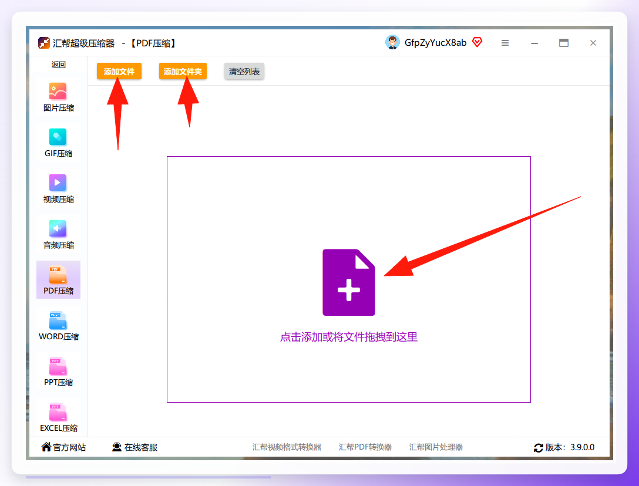Select the GIF压缩 sidebar icon
This screenshot has height=486, width=639.
(x=58, y=137)
